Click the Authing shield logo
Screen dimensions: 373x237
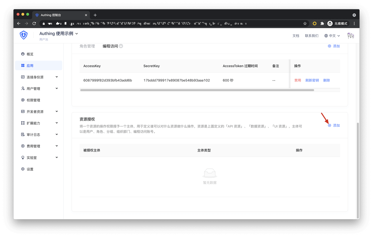24,35
